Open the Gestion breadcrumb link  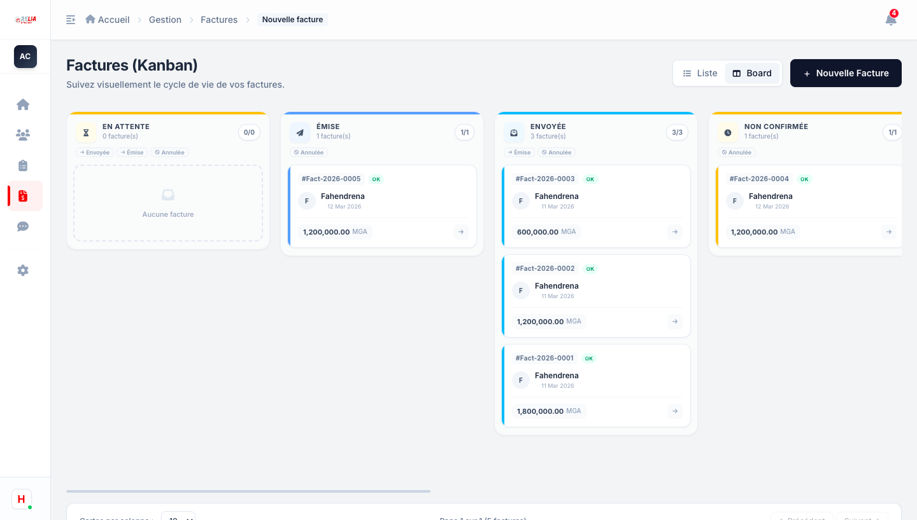[165, 20]
